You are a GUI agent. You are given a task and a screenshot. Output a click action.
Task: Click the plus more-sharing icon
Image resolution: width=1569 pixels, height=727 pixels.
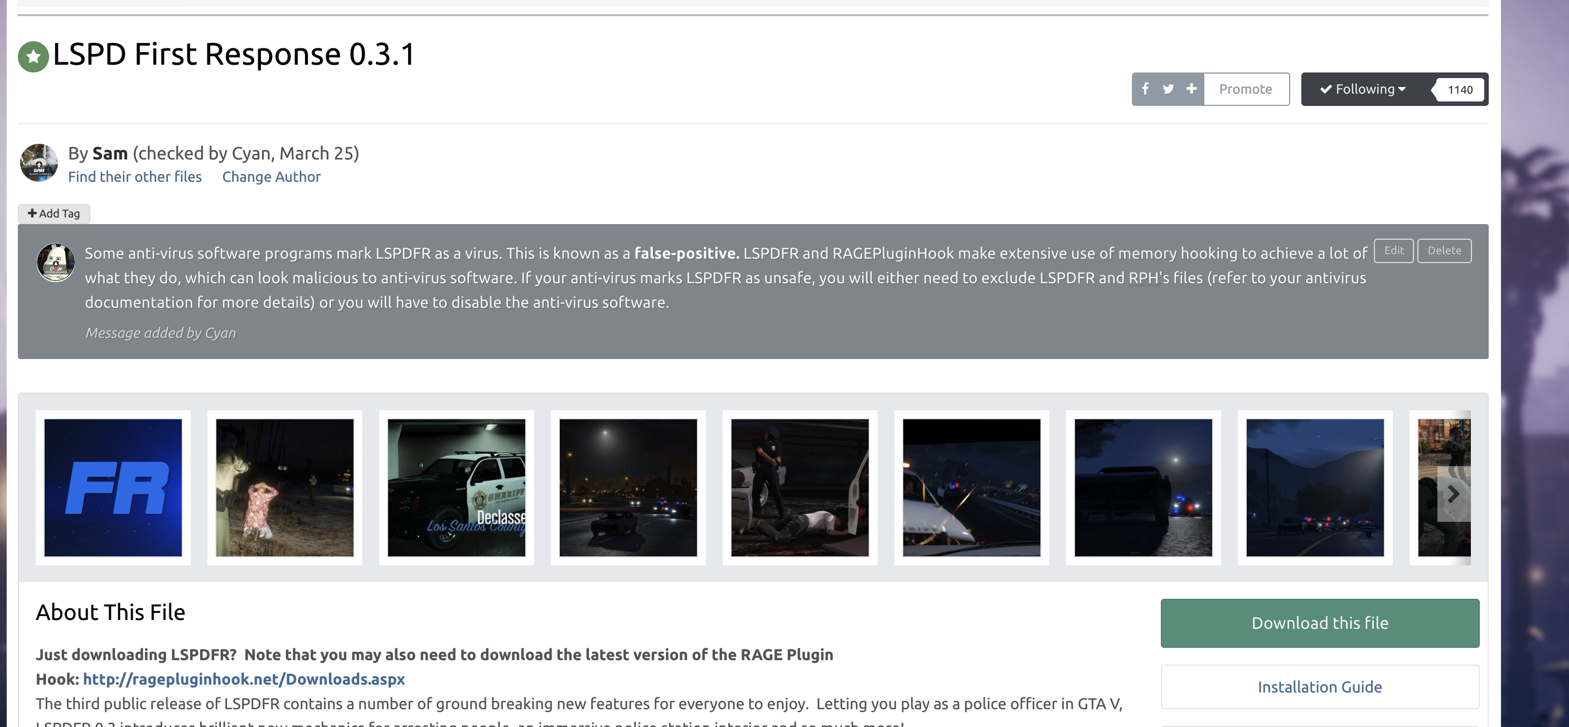(x=1192, y=89)
